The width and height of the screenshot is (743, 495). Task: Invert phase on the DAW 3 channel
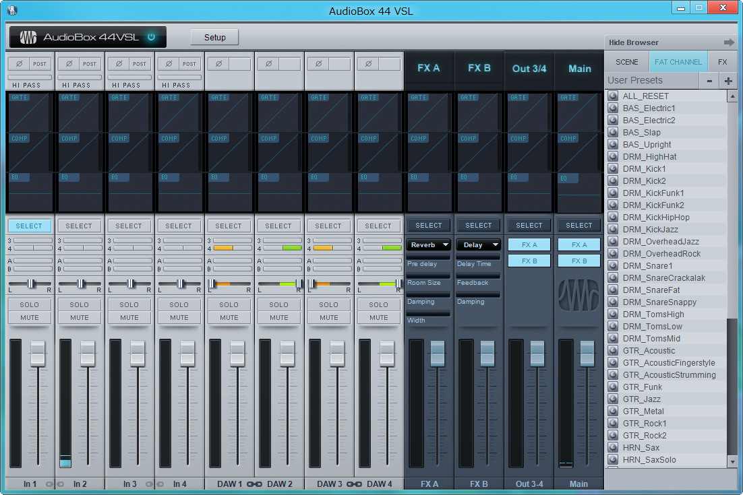coord(318,64)
